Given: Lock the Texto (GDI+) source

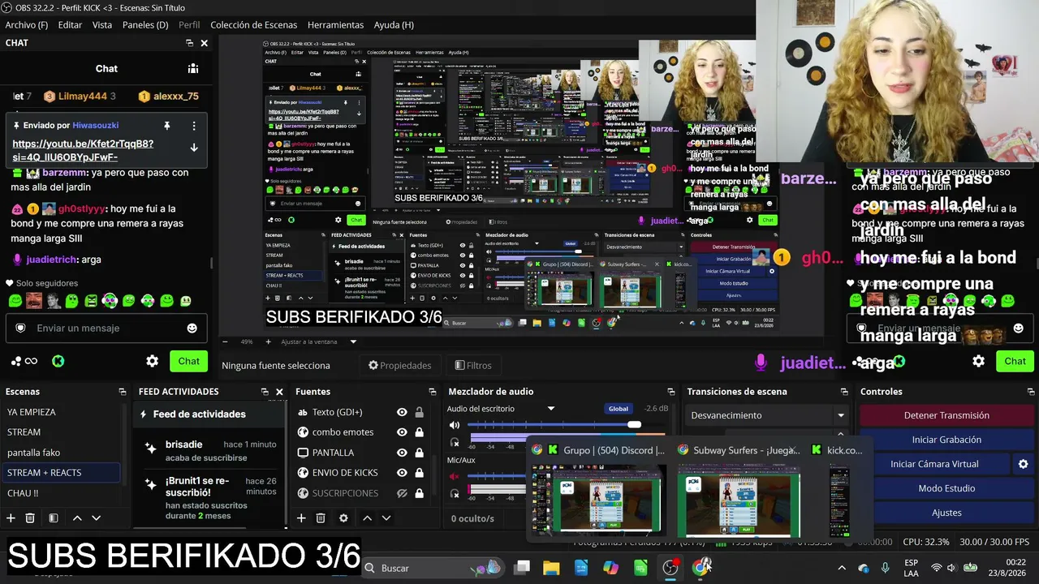Looking at the screenshot, I should click(419, 412).
